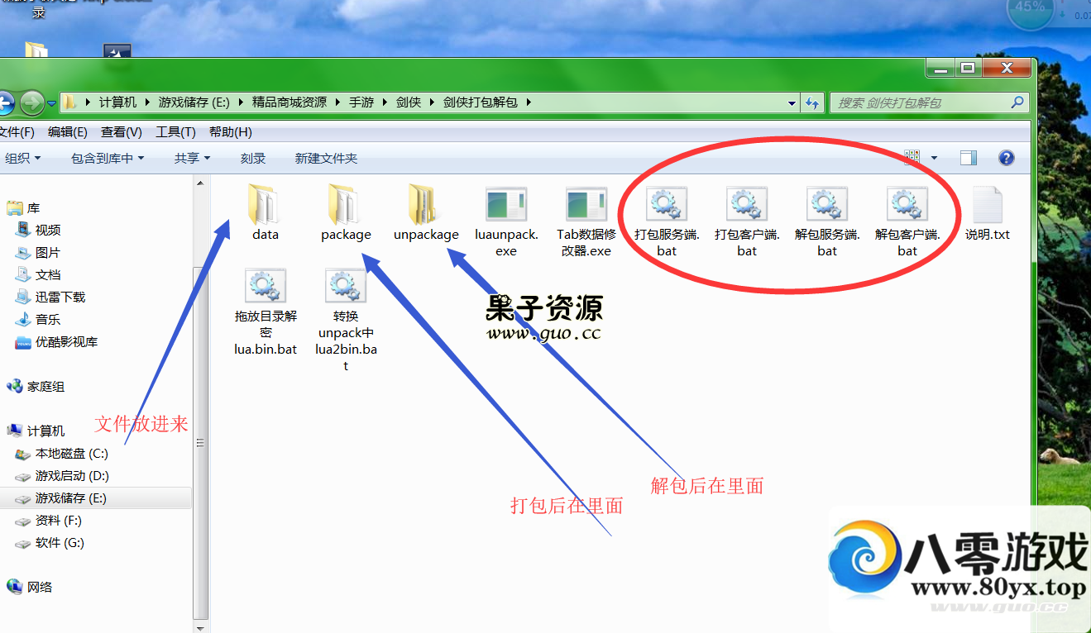This screenshot has height=633, width=1091.
Task: Click the search box 搜索 剑侠打包解包
Action: click(920, 102)
